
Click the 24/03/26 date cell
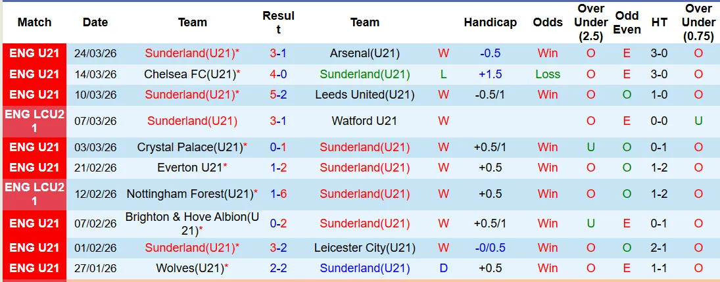click(x=95, y=53)
